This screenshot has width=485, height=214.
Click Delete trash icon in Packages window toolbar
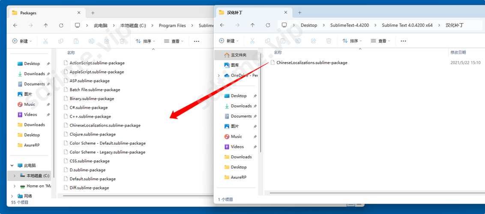pyautogui.click(x=122, y=41)
